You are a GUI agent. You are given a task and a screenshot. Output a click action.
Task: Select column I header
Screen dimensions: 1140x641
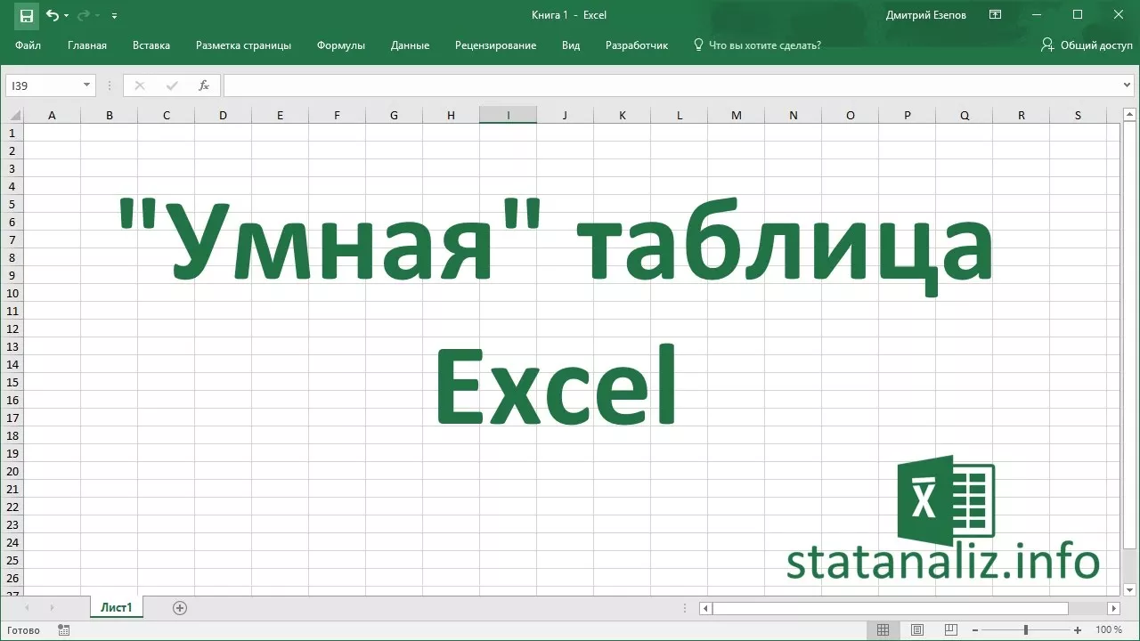click(508, 115)
